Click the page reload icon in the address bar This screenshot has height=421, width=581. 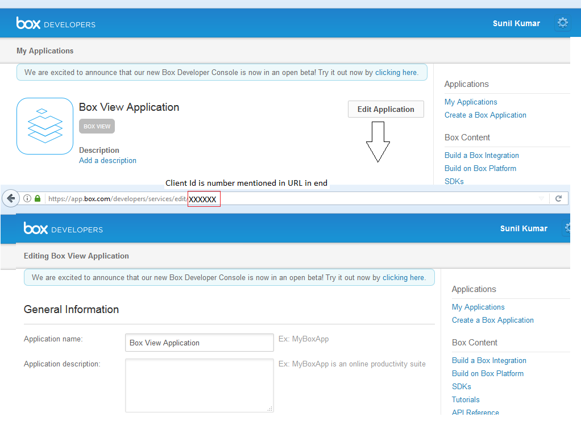pyautogui.click(x=558, y=198)
